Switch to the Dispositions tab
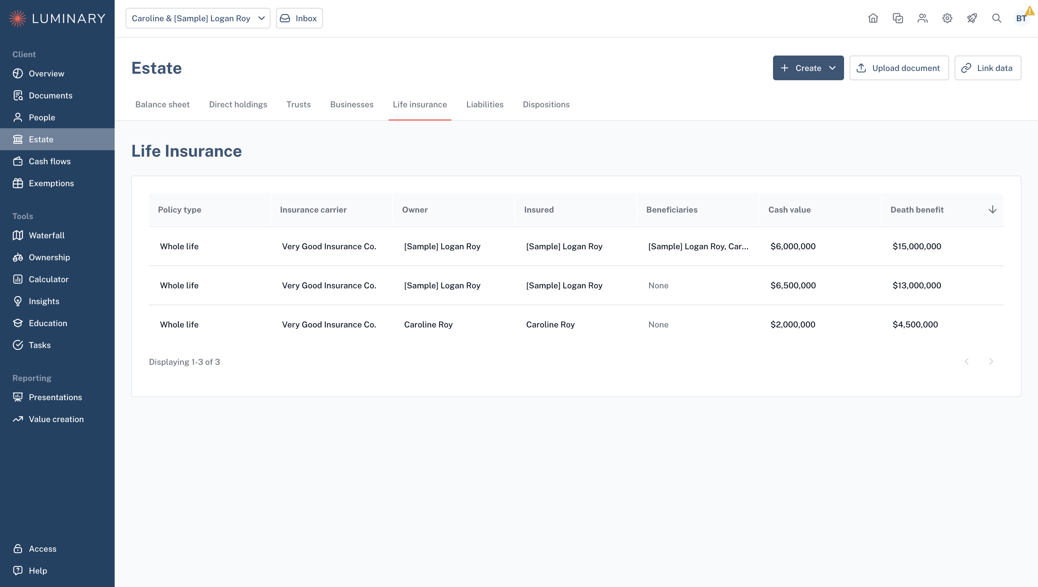The height and width of the screenshot is (587, 1038). point(546,105)
